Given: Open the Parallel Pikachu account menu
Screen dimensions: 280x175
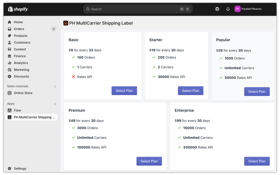Looking at the screenshot, I should click(x=248, y=9).
